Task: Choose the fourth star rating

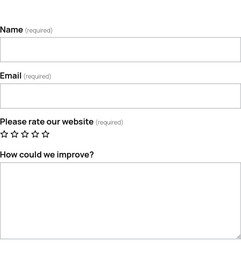Action: 35,134
